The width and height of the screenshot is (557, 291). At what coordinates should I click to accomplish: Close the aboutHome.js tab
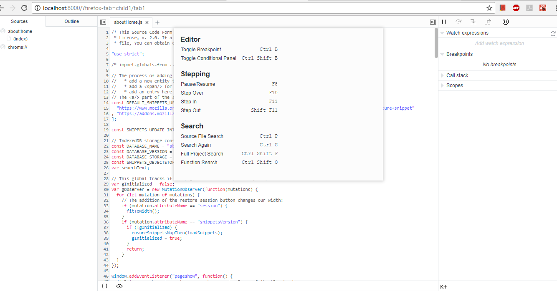point(147,23)
